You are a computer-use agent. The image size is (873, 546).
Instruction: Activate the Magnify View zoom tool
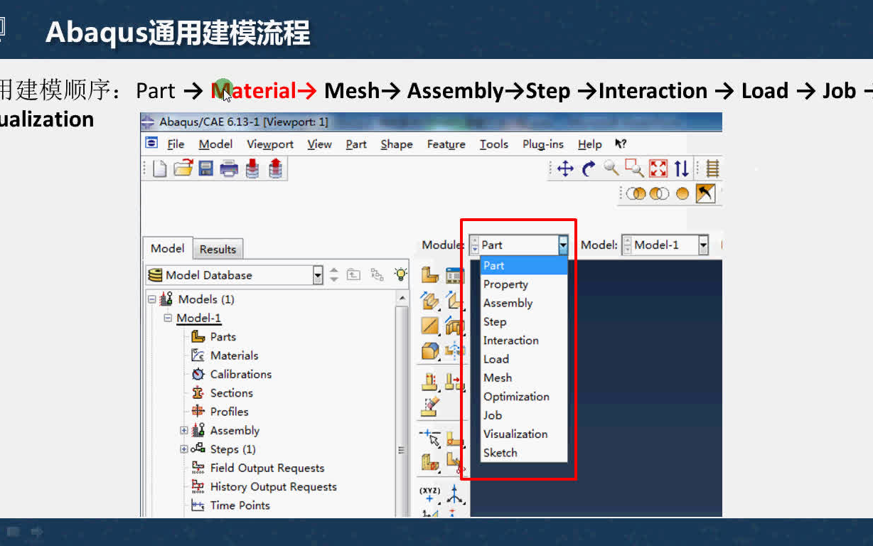610,168
